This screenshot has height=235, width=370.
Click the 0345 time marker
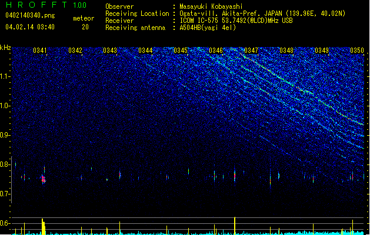point(181,51)
